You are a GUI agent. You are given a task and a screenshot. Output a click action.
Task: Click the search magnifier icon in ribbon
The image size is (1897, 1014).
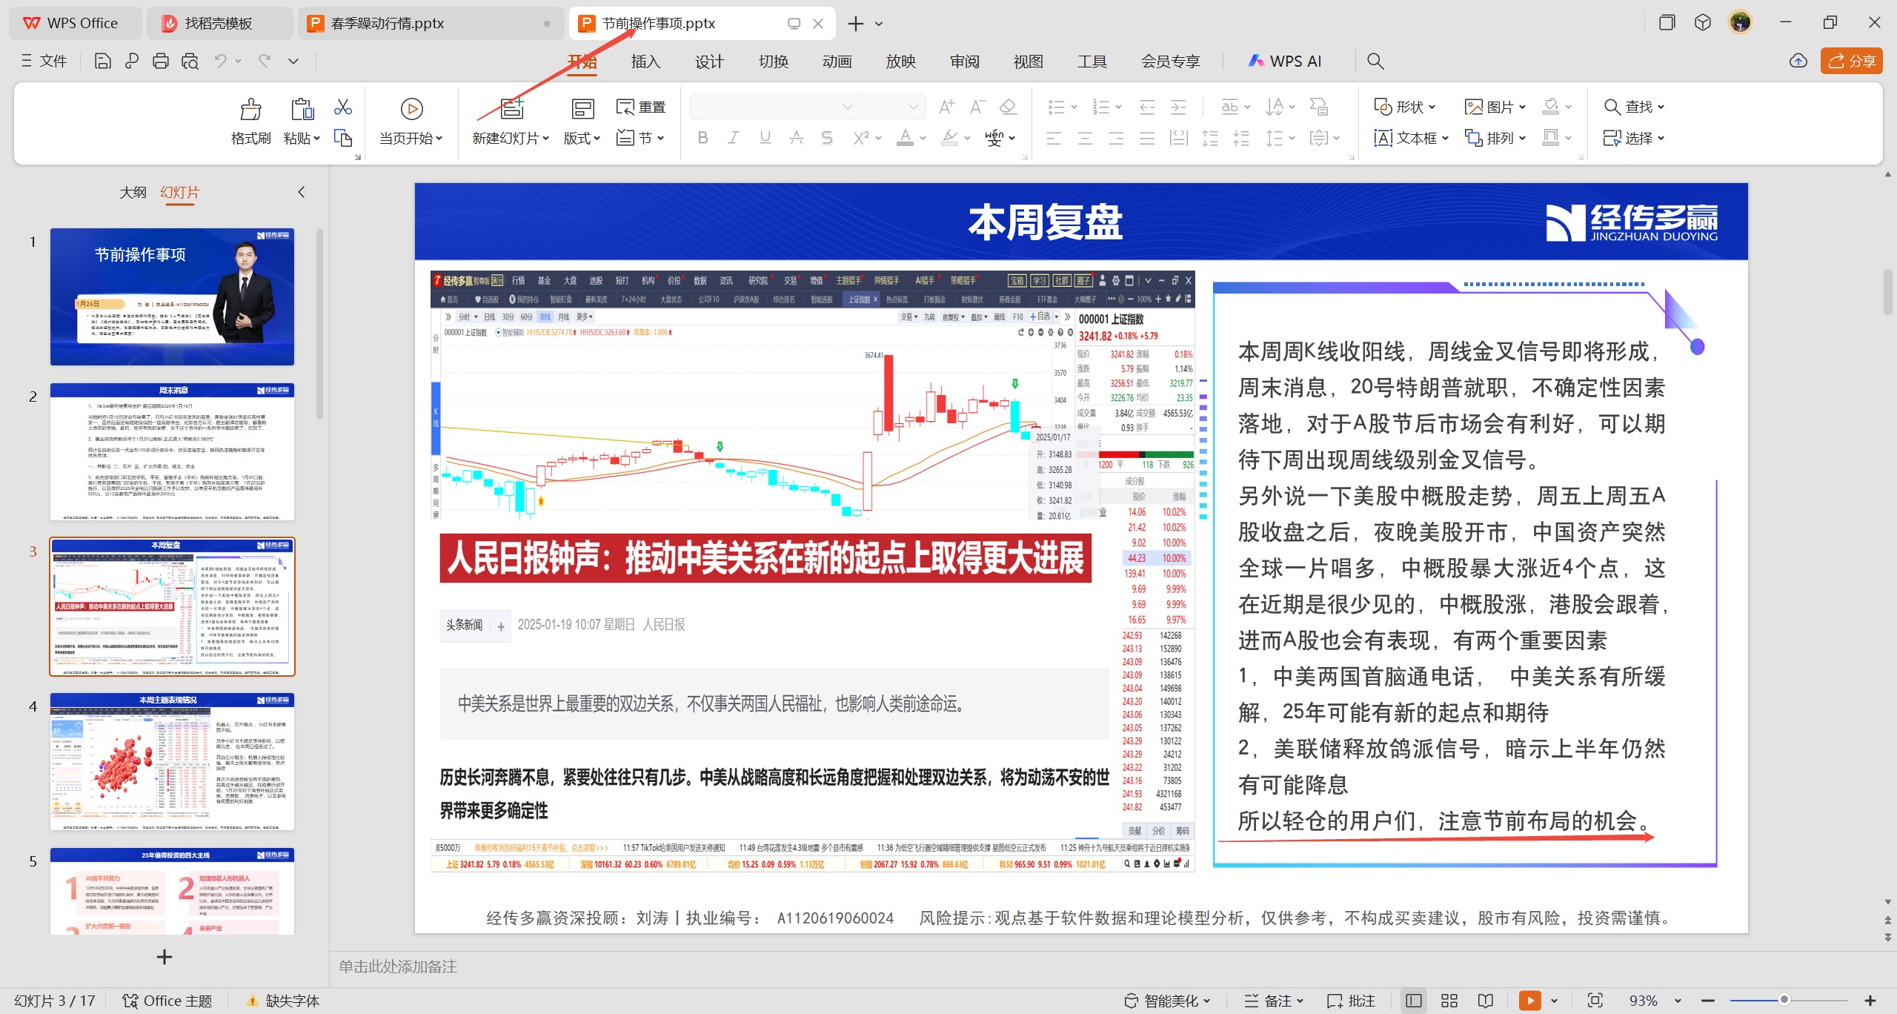point(1375,62)
